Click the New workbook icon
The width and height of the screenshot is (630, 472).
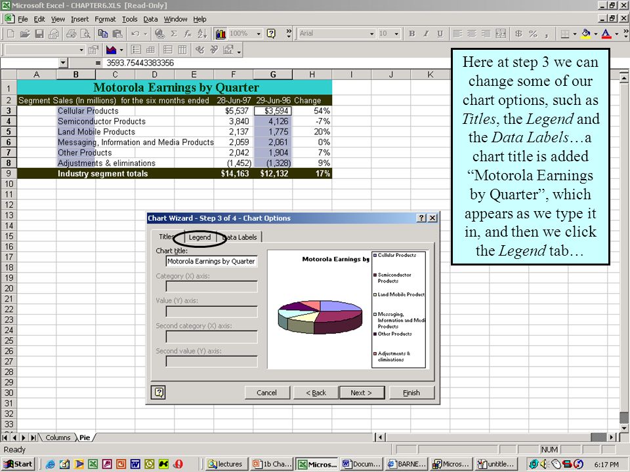[x=11, y=33]
